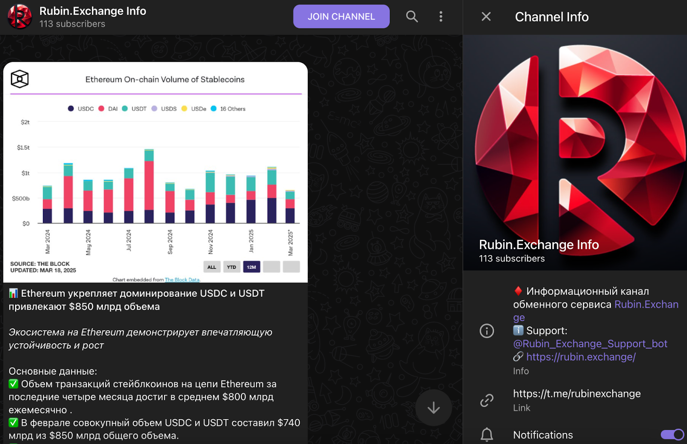Click the Notifications bell icon
The height and width of the screenshot is (444, 687).
pos(486,435)
